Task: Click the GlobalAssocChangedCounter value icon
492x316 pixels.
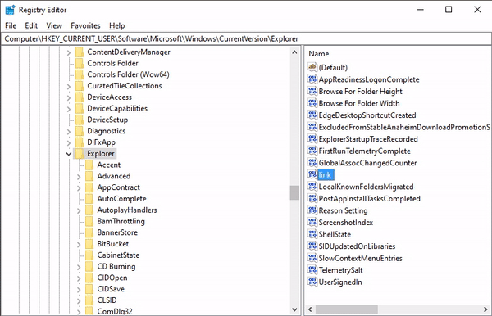Action: [x=312, y=162]
